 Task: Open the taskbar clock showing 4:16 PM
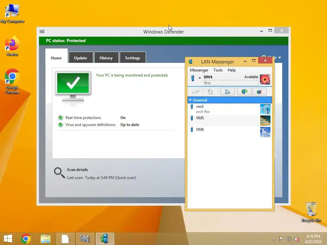313,239
